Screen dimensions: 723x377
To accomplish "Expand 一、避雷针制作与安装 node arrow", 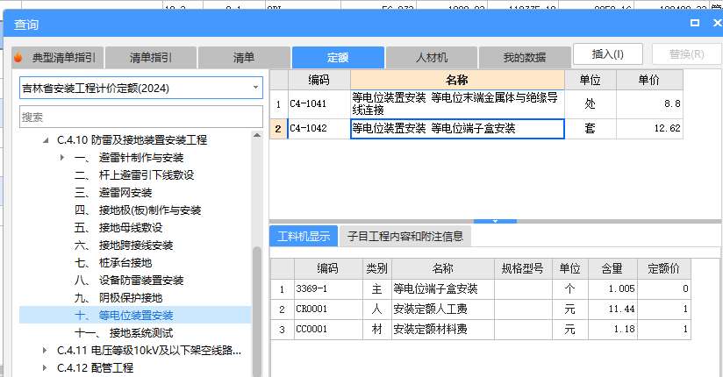I will click(x=62, y=158).
